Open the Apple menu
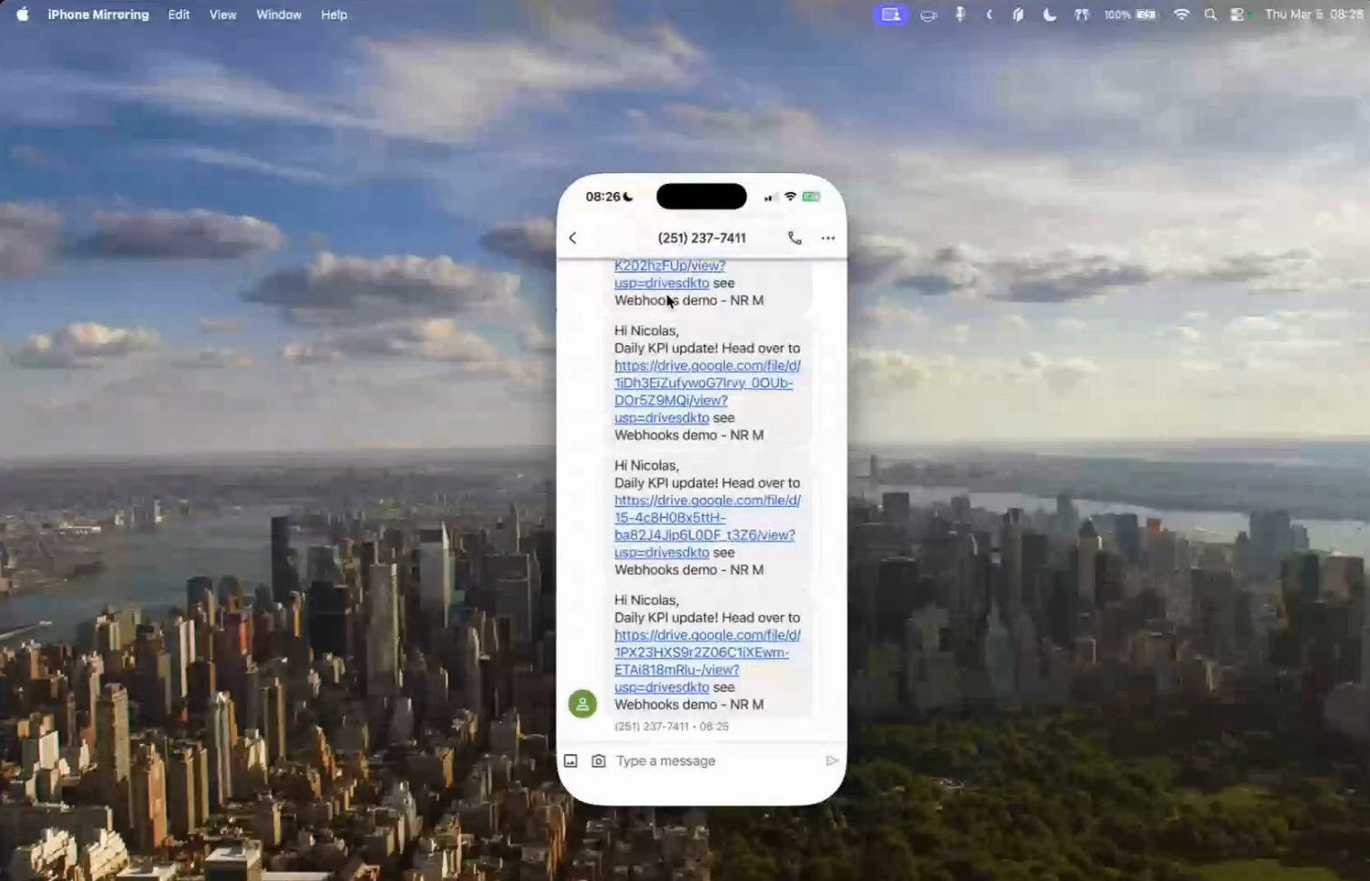 coord(23,14)
